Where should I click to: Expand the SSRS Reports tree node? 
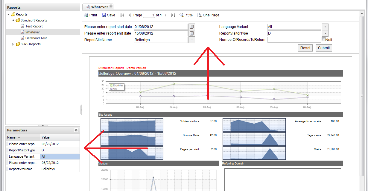click(13, 44)
